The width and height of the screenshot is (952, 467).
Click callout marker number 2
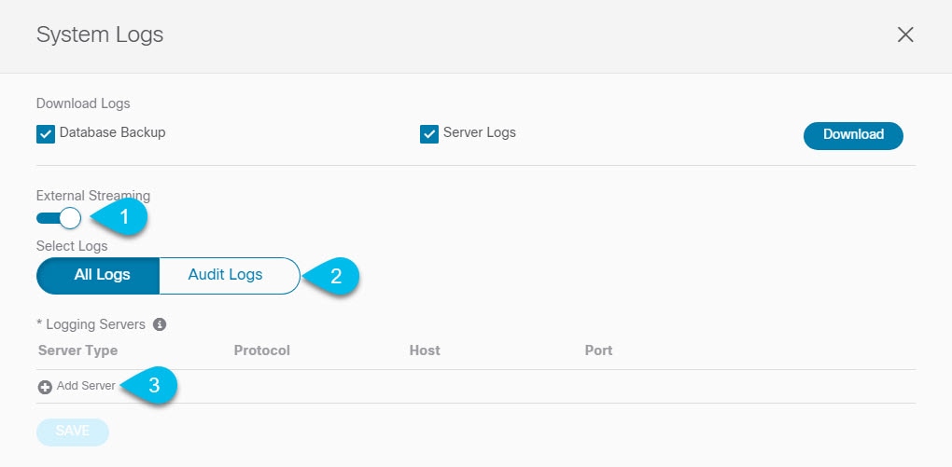(x=331, y=277)
